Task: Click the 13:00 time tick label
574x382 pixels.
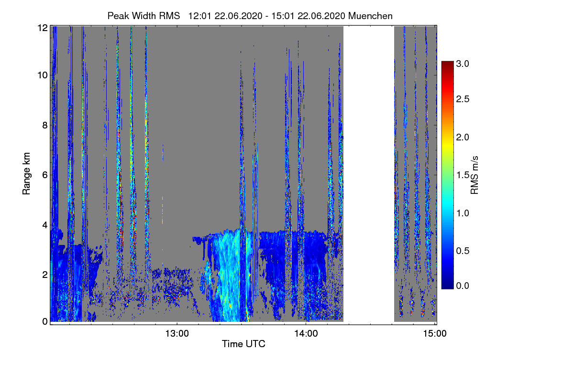Action: click(x=177, y=333)
